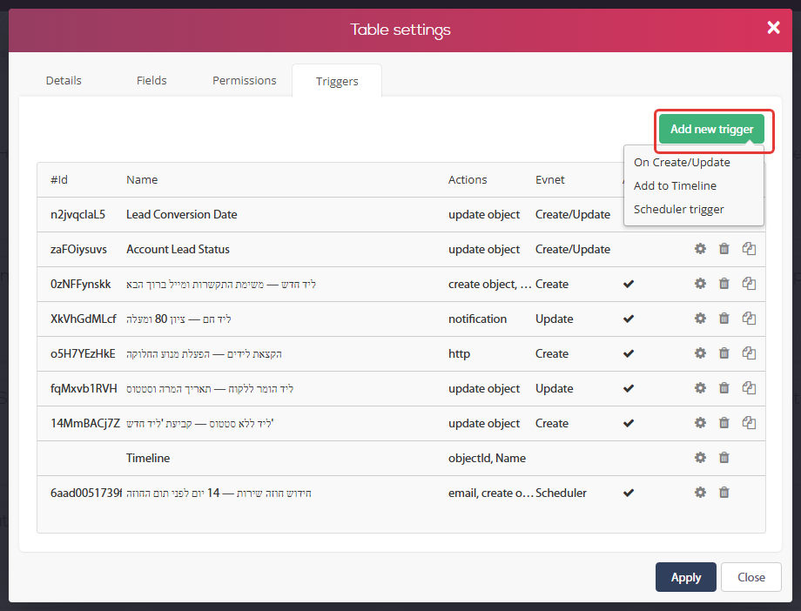Open settings gear for fqMxvb1RVH trigger
801x611 pixels.
pyautogui.click(x=700, y=388)
